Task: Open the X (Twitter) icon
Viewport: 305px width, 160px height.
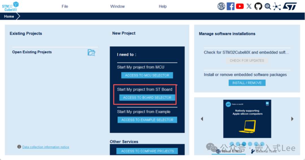Action: (x=249, y=6)
